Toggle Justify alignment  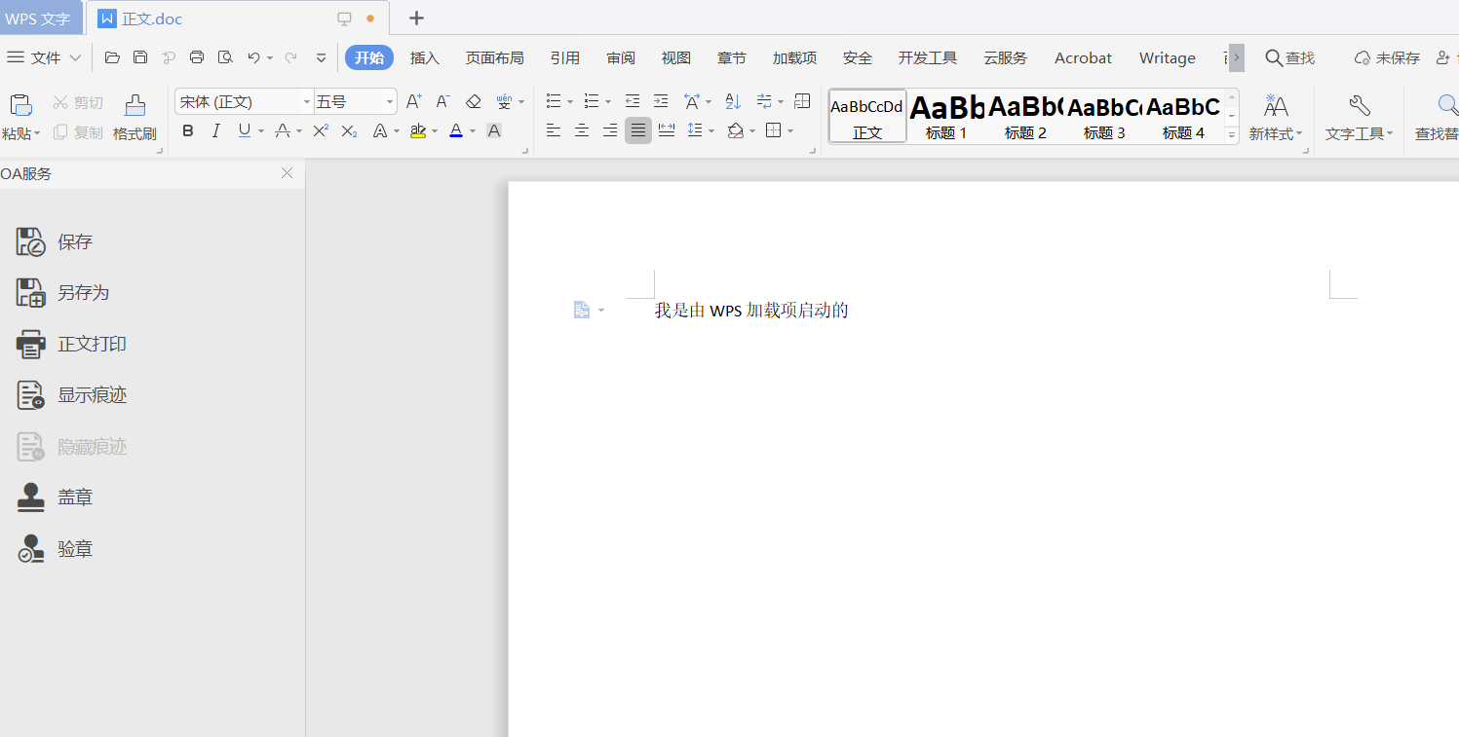tap(638, 130)
